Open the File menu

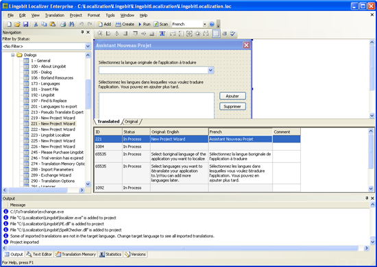point(10,15)
